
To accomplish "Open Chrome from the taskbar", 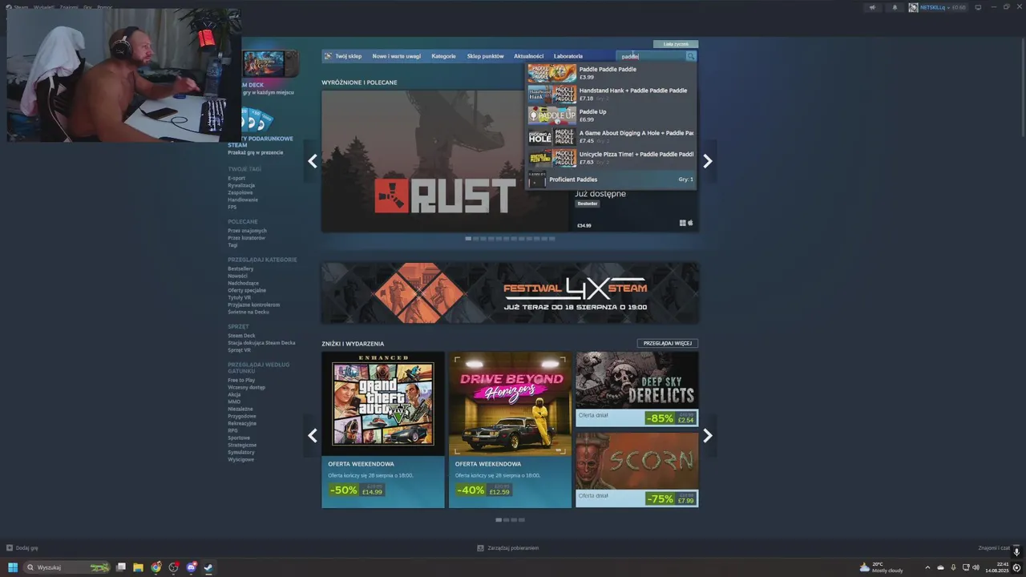I will click(156, 567).
